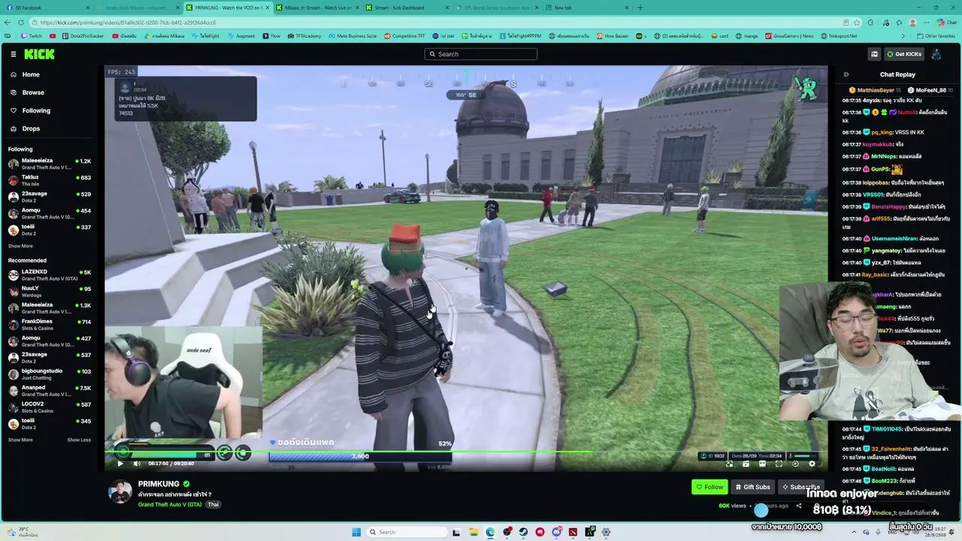The height and width of the screenshot is (541, 962).
Task: Switch to the Facebook browser tab
Action: coord(47,8)
